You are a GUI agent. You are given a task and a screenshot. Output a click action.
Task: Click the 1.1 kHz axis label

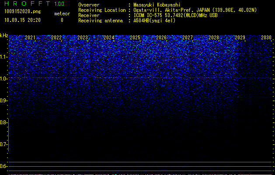pos(4,57)
